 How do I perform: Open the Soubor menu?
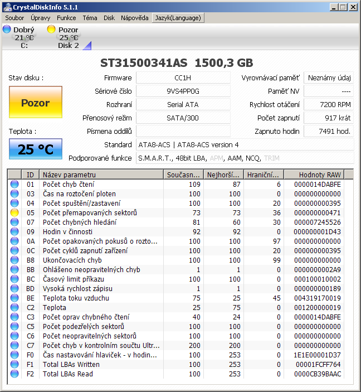[x=14, y=18]
